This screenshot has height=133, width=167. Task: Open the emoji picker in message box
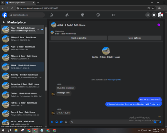coord(155,122)
